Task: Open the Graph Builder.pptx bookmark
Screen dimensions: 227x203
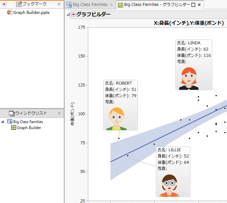Action: click(x=31, y=13)
